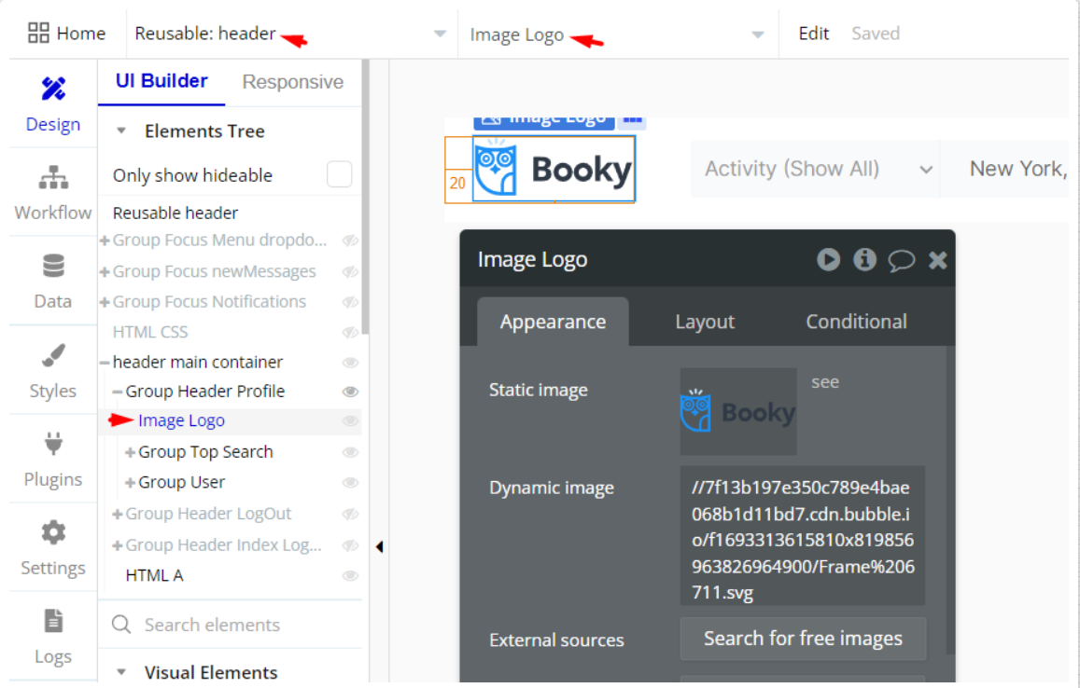Open the Settings gear icon
This screenshot has height=688, width=1080.
(x=53, y=532)
